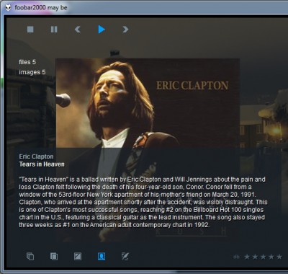The height and width of the screenshot is (274, 288).
Task: Click the db label beside stars
Action: 236,257
